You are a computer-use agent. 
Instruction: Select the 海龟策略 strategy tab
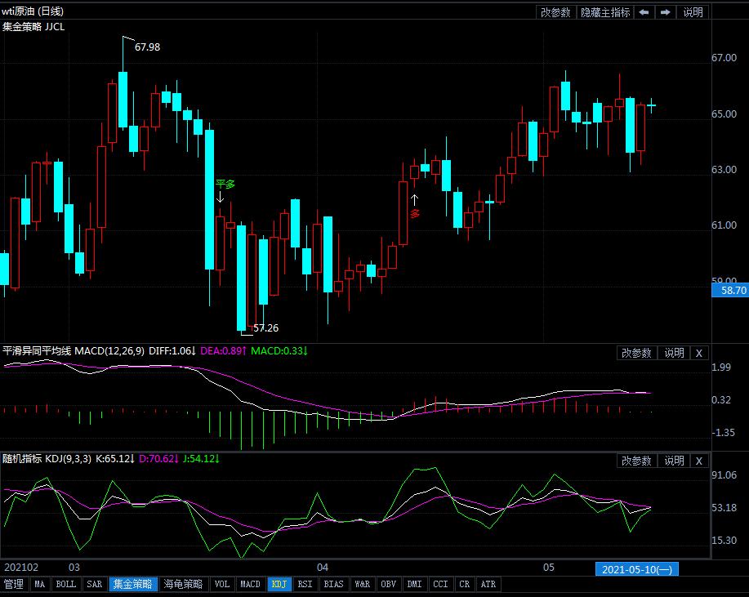pyautogui.click(x=183, y=585)
